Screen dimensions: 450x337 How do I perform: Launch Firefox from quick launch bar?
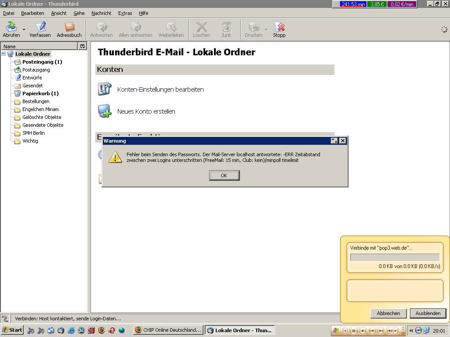(x=102, y=330)
